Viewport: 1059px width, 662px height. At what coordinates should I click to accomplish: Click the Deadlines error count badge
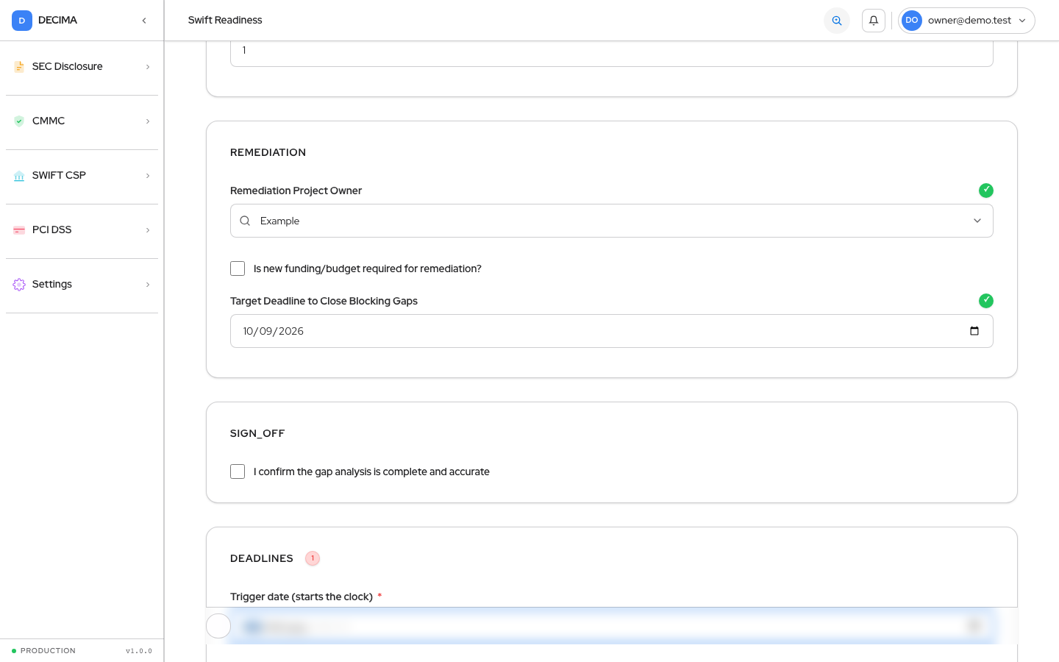click(313, 558)
